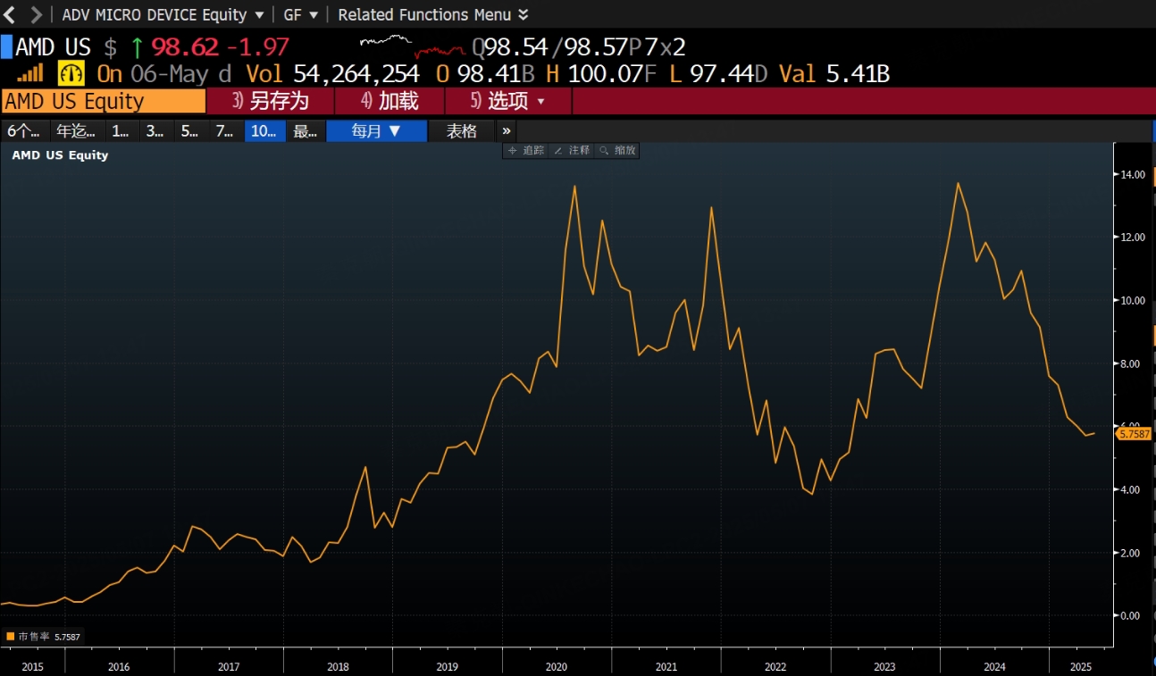Click the 市售率 legend color square
Image resolution: width=1156 pixels, height=676 pixels.
pyautogui.click(x=11, y=637)
